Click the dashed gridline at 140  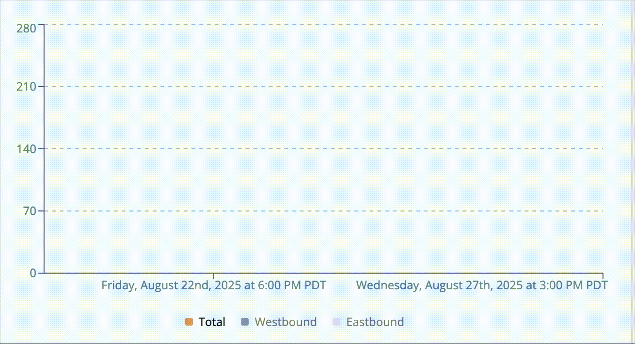point(324,149)
